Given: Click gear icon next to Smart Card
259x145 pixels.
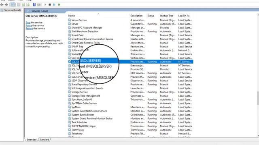Looking at the screenshot, I should tap(70, 35).
